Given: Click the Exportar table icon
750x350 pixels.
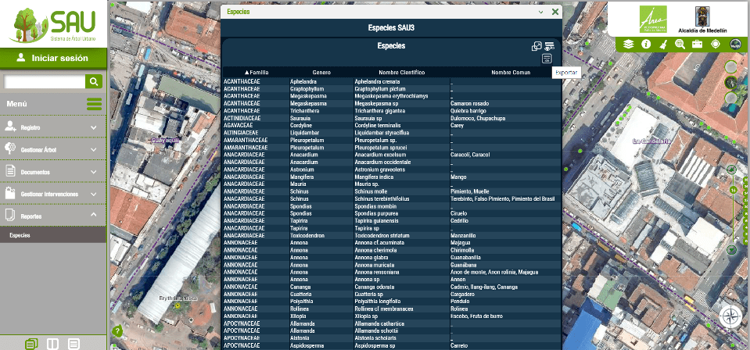Looking at the screenshot, I should 546,59.
